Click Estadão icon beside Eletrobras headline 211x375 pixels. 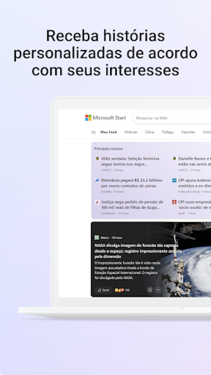97,180
